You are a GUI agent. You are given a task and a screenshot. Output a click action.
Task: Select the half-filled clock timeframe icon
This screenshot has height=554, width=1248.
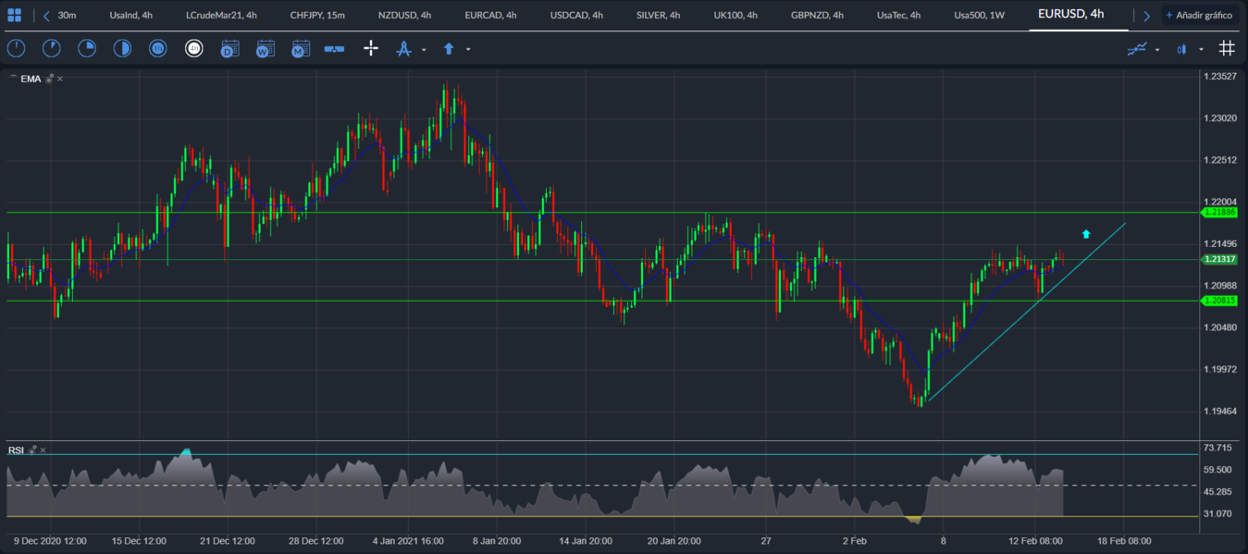point(122,48)
